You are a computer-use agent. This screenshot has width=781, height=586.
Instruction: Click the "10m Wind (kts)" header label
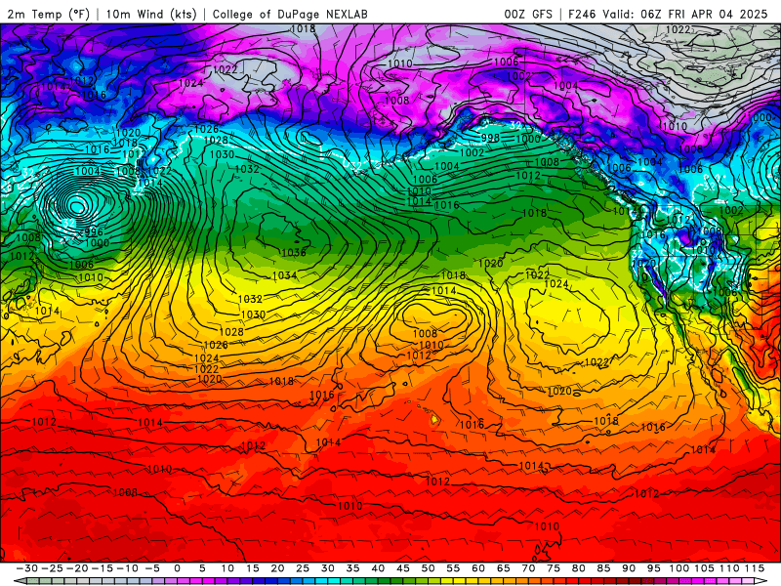(151, 15)
